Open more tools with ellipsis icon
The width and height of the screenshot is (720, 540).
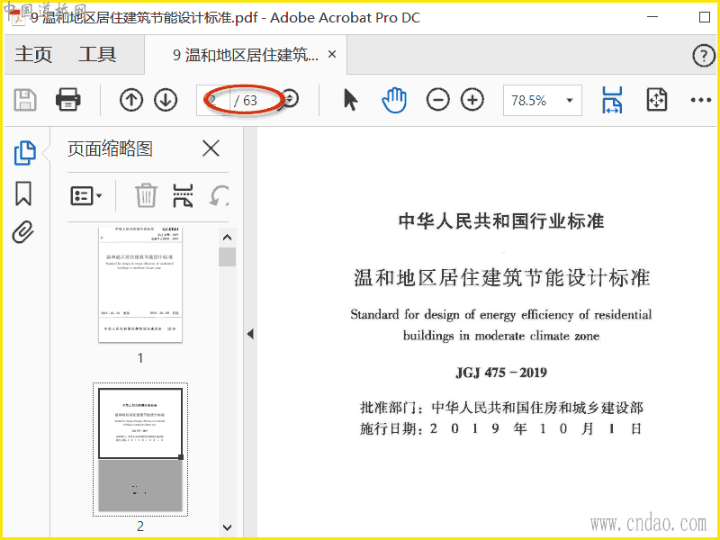point(701,100)
